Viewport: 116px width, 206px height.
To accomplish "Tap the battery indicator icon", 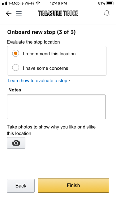I will (x=110, y=3).
